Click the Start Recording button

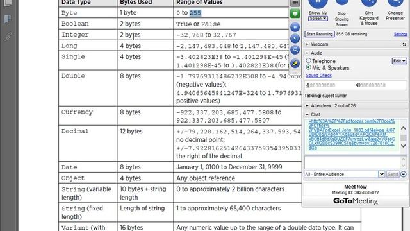tap(320, 34)
